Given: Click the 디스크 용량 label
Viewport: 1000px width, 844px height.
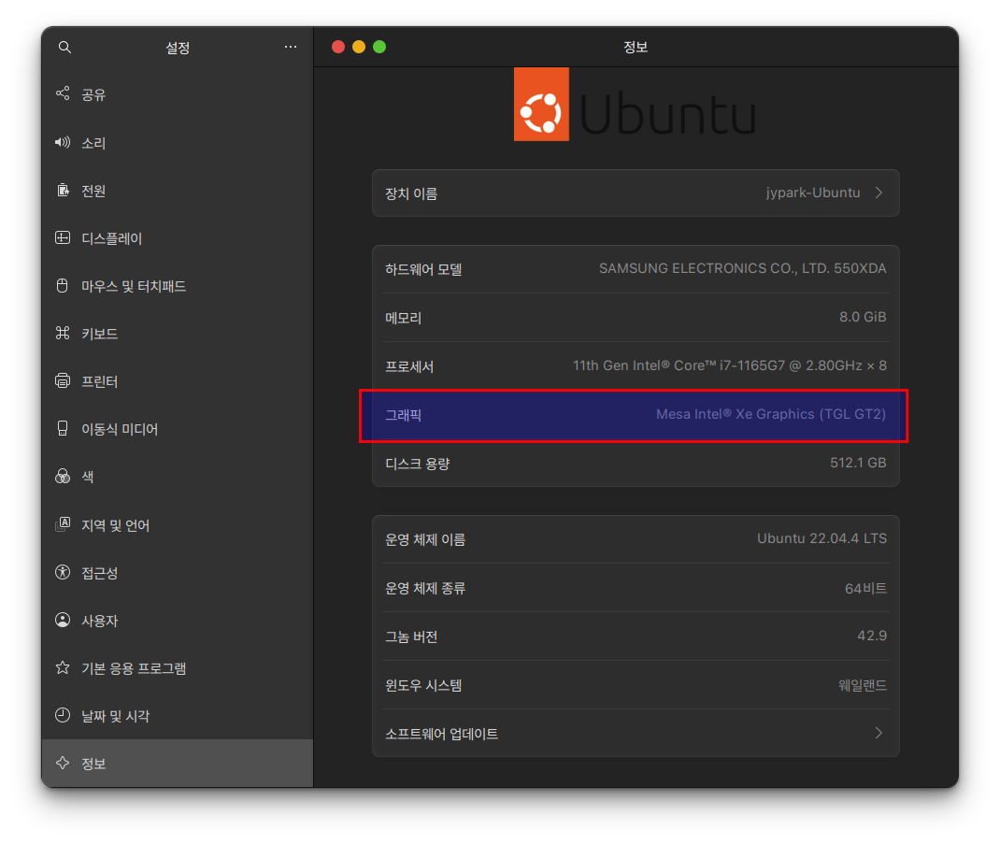Looking at the screenshot, I should click(x=417, y=464).
